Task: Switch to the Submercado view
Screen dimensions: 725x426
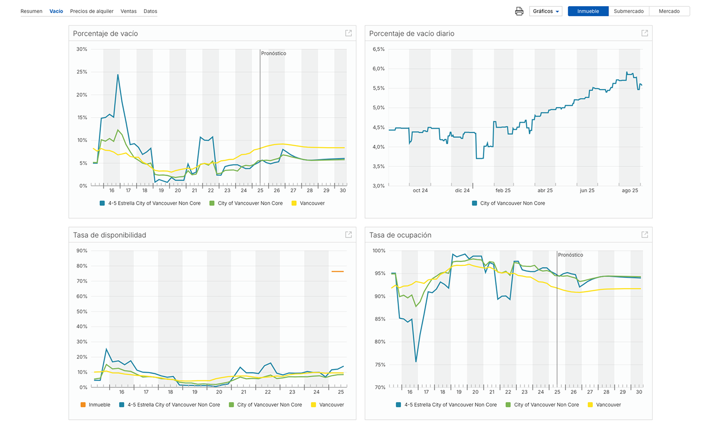Action: (x=629, y=11)
